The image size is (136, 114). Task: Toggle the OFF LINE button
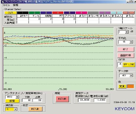point(129,65)
